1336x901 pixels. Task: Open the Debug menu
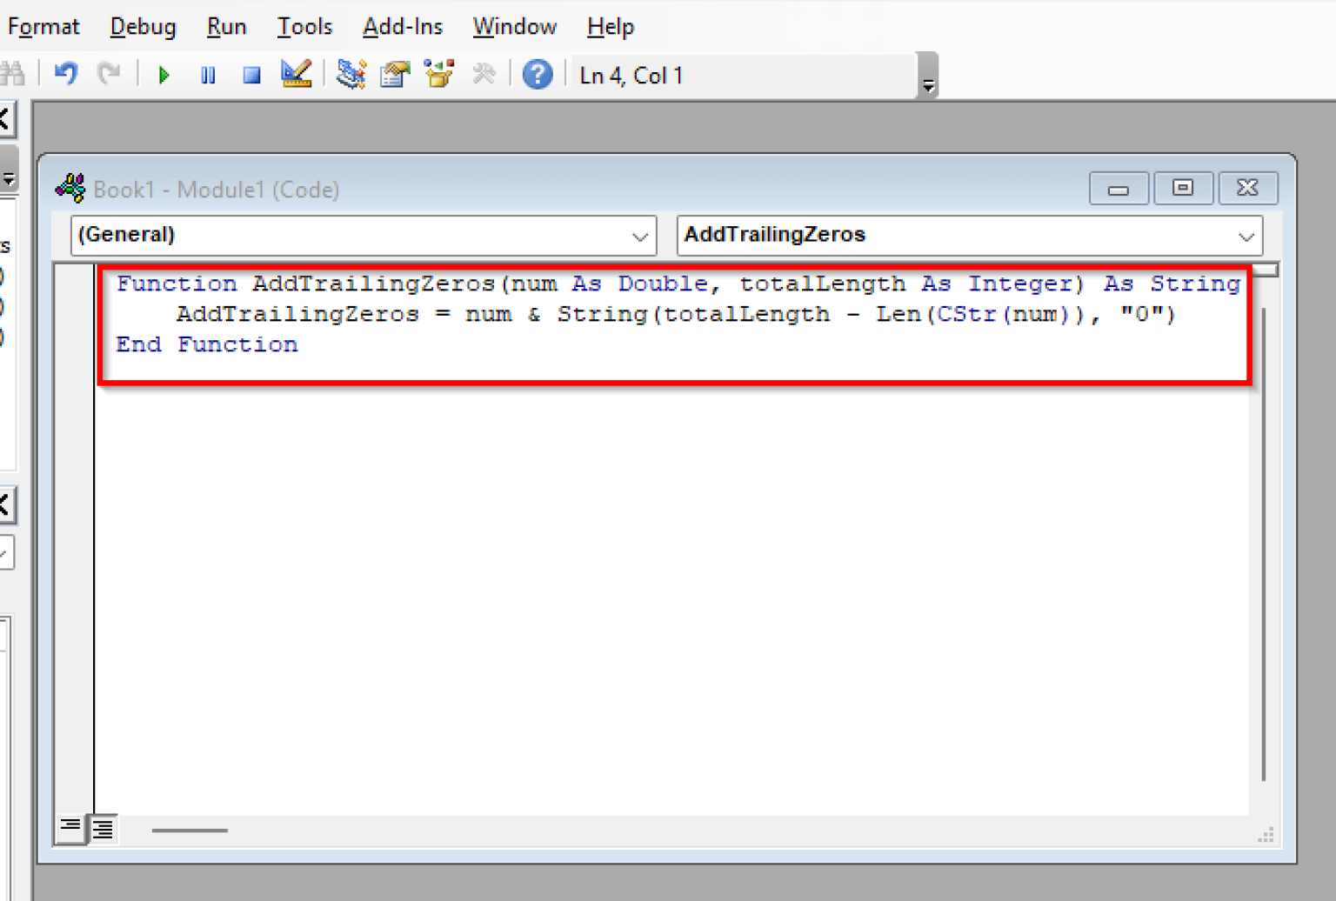pyautogui.click(x=143, y=27)
